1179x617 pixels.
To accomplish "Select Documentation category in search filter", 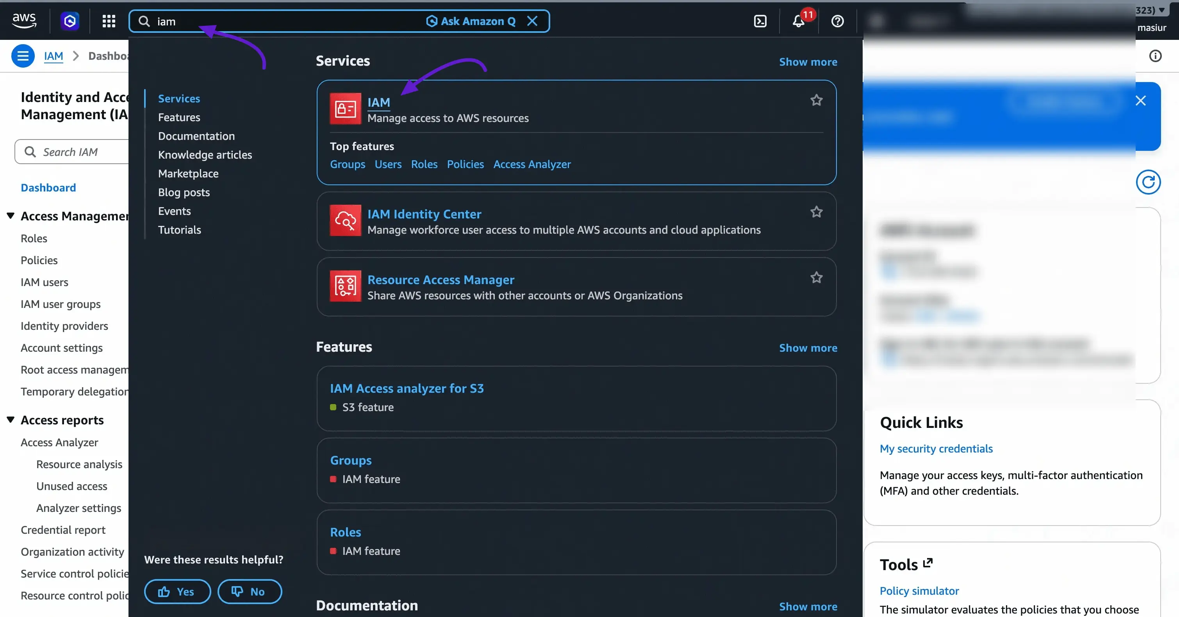I will 196,136.
